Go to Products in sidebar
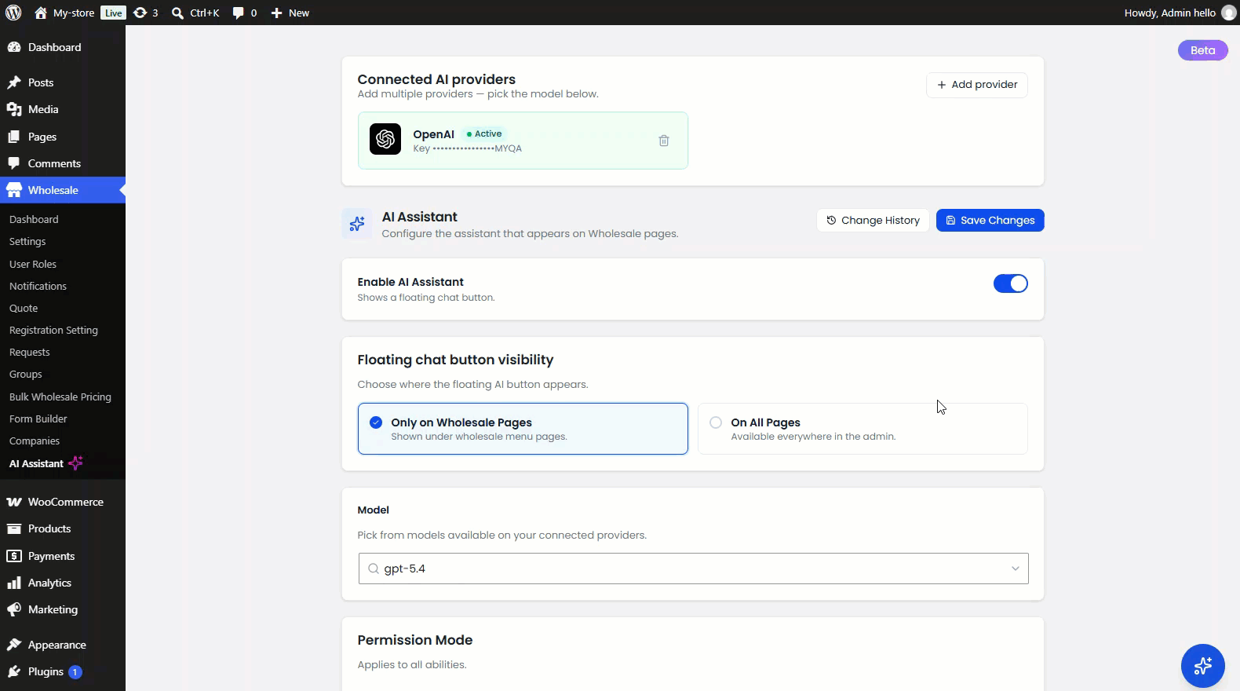This screenshot has height=691, width=1240. tap(49, 528)
